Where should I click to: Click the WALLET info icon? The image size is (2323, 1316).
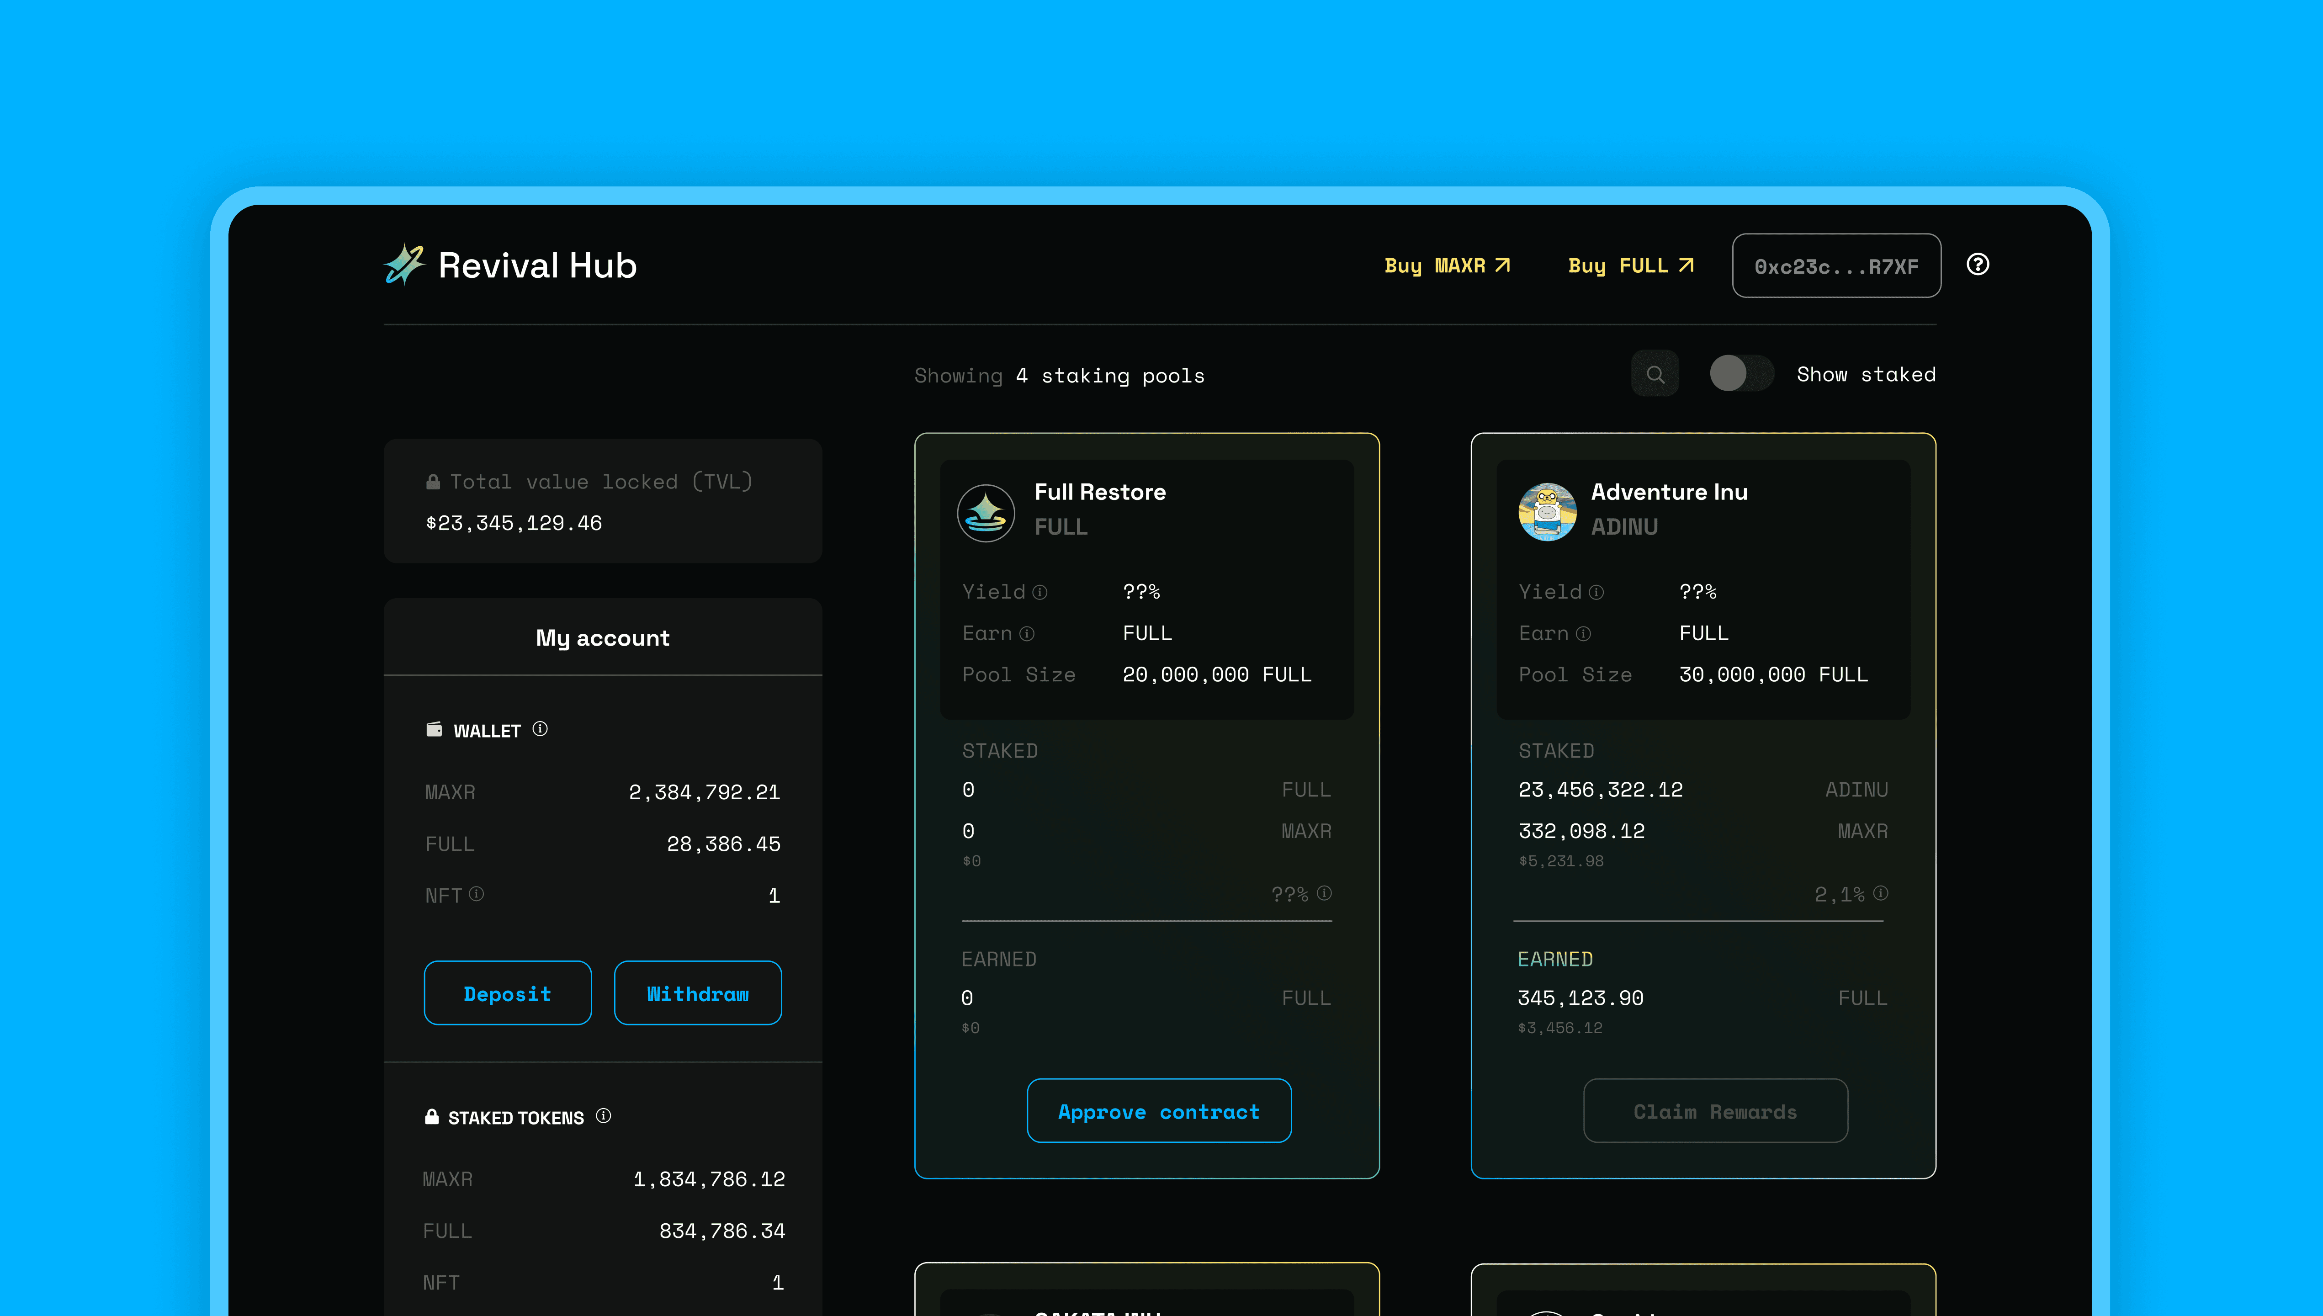pyautogui.click(x=540, y=728)
